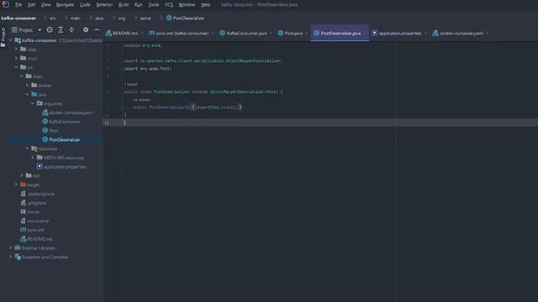Hide the Project tool window
Image resolution: width=538 pixels, height=302 pixels.
[x=97, y=30]
